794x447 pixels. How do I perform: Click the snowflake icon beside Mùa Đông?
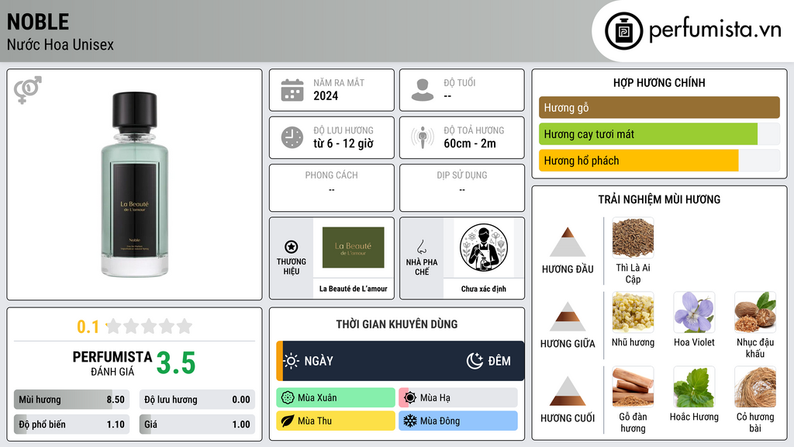click(x=410, y=421)
